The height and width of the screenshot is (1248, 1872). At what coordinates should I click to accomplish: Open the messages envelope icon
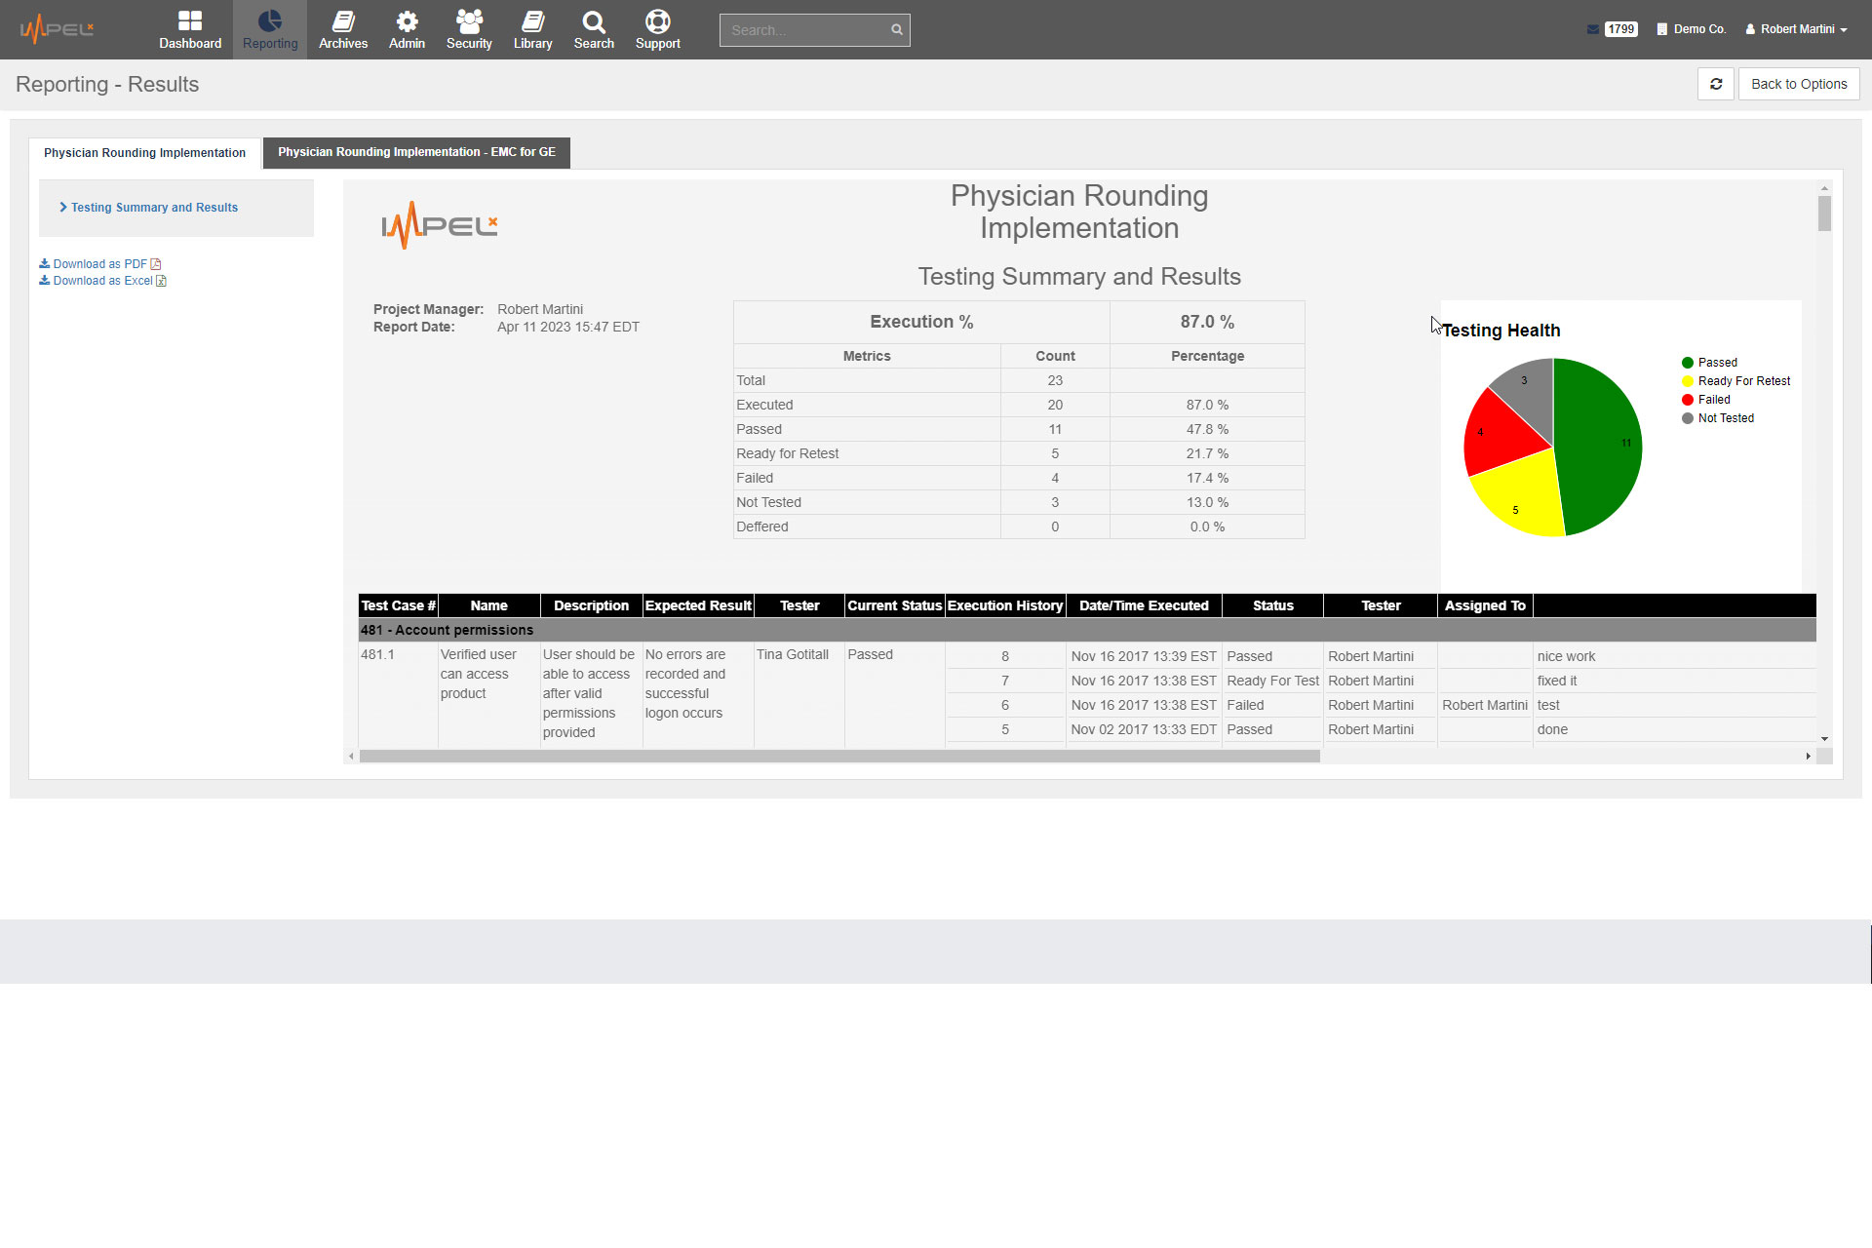pyautogui.click(x=1593, y=29)
